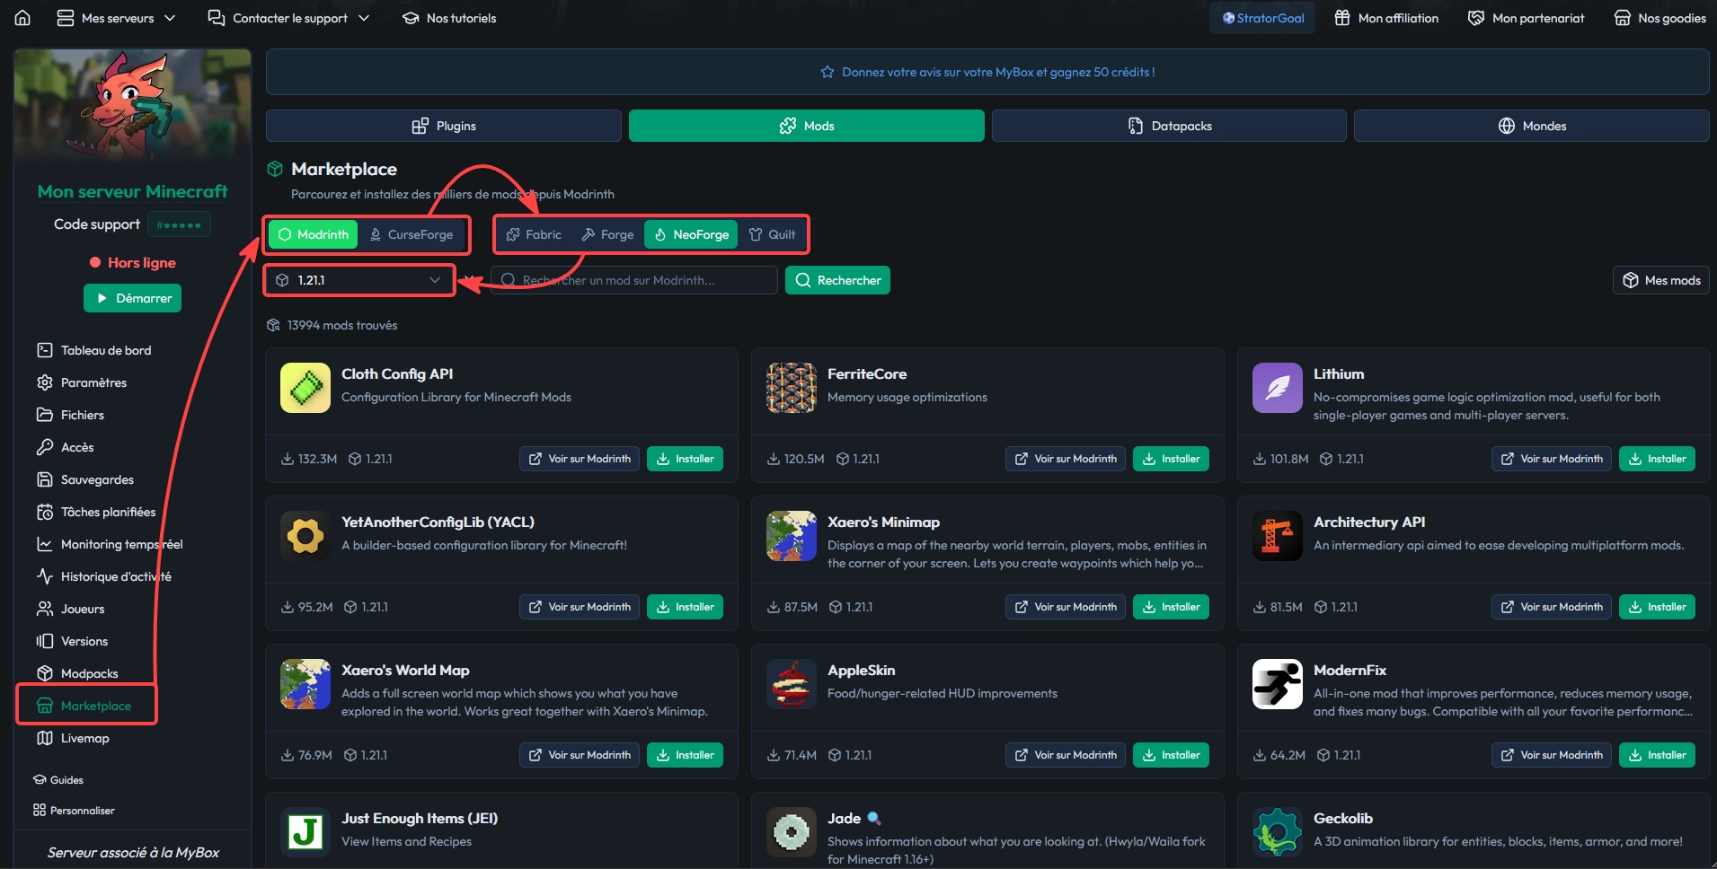The image size is (1717, 869).
Task: Open Mes mods
Action: click(1661, 280)
